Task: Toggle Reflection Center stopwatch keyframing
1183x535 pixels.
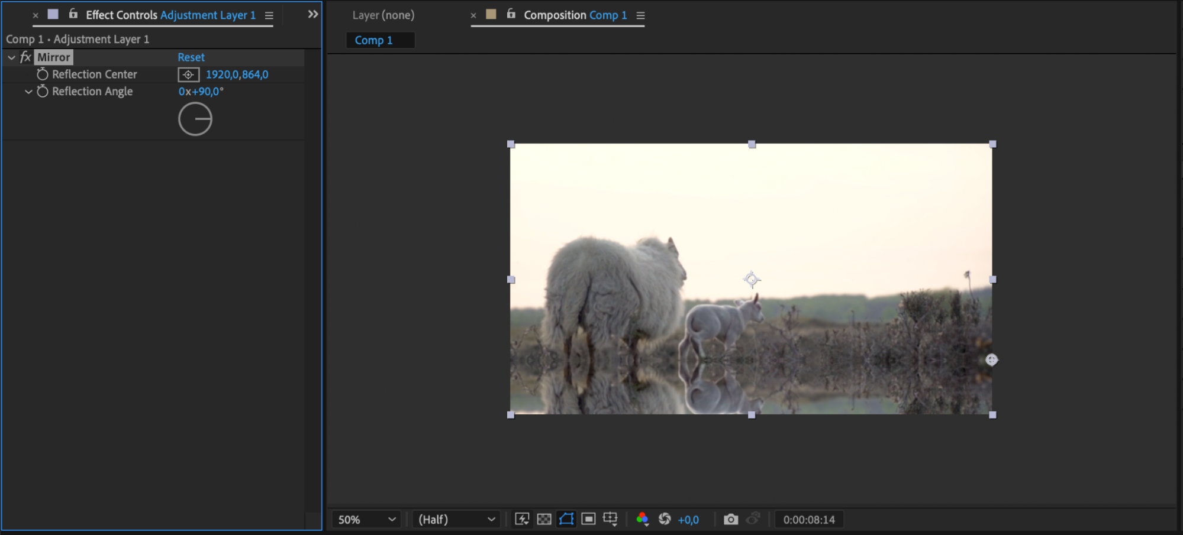Action: (x=42, y=74)
